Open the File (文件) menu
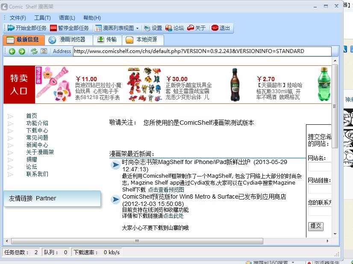 [18, 18]
